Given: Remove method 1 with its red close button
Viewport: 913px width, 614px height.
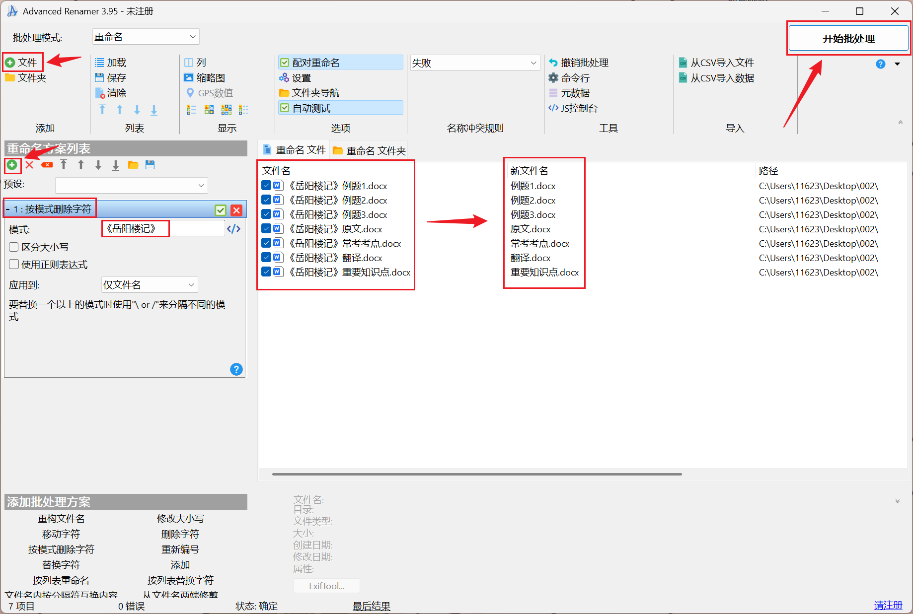Looking at the screenshot, I should click(x=236, y=210).
